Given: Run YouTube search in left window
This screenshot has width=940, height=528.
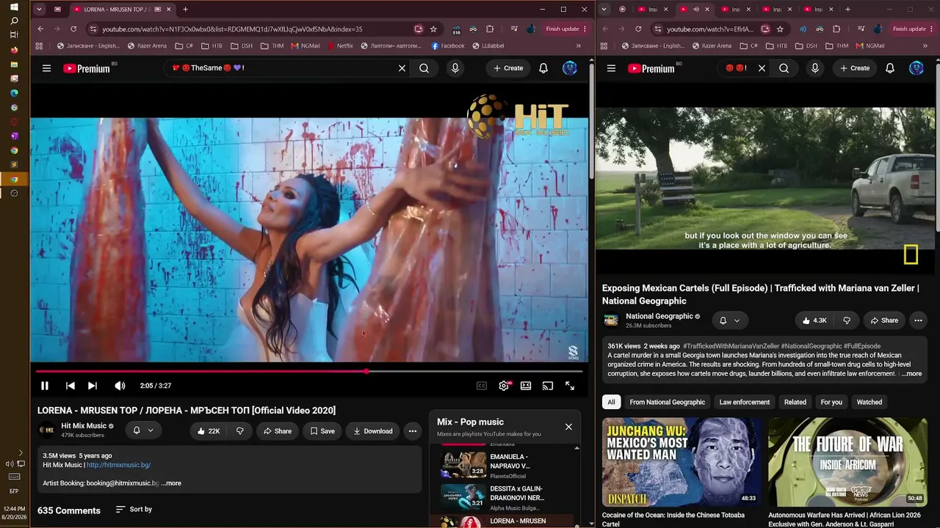Looking at the screenshot, I should (424, 68).
